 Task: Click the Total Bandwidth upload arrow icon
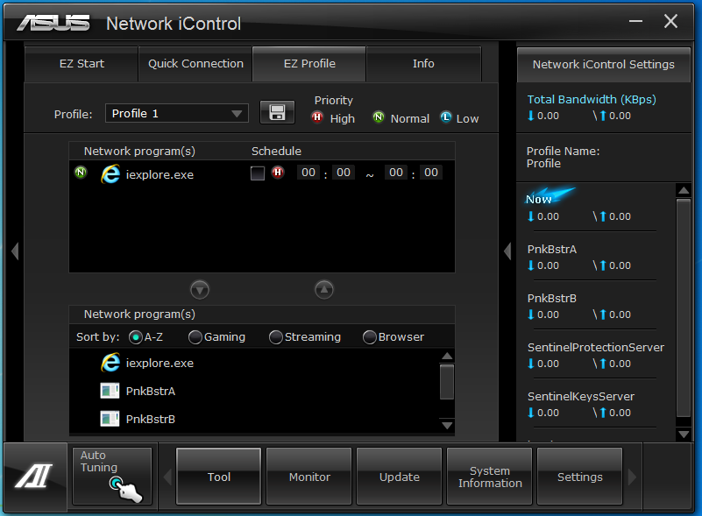point(603,116)
